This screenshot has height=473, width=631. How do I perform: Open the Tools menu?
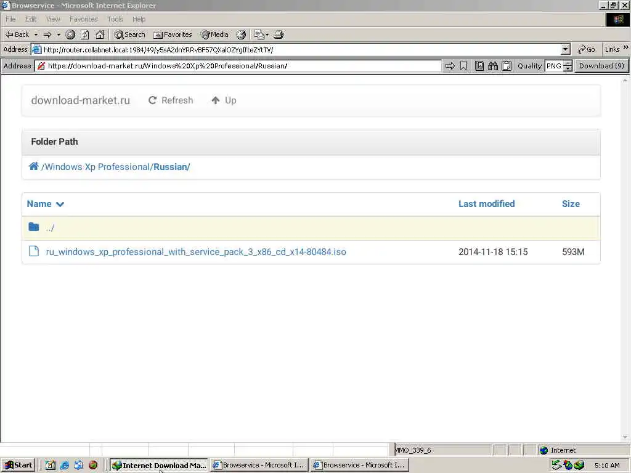pyautogui.click(x=115, y=19)
